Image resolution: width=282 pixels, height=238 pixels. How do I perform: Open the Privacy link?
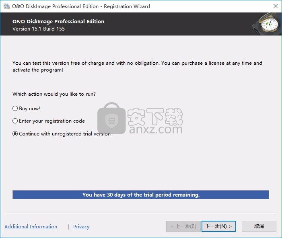coord(81,226)
